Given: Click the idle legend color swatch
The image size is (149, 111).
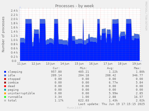Looking at the screenshot, I should tap(5, 75).
